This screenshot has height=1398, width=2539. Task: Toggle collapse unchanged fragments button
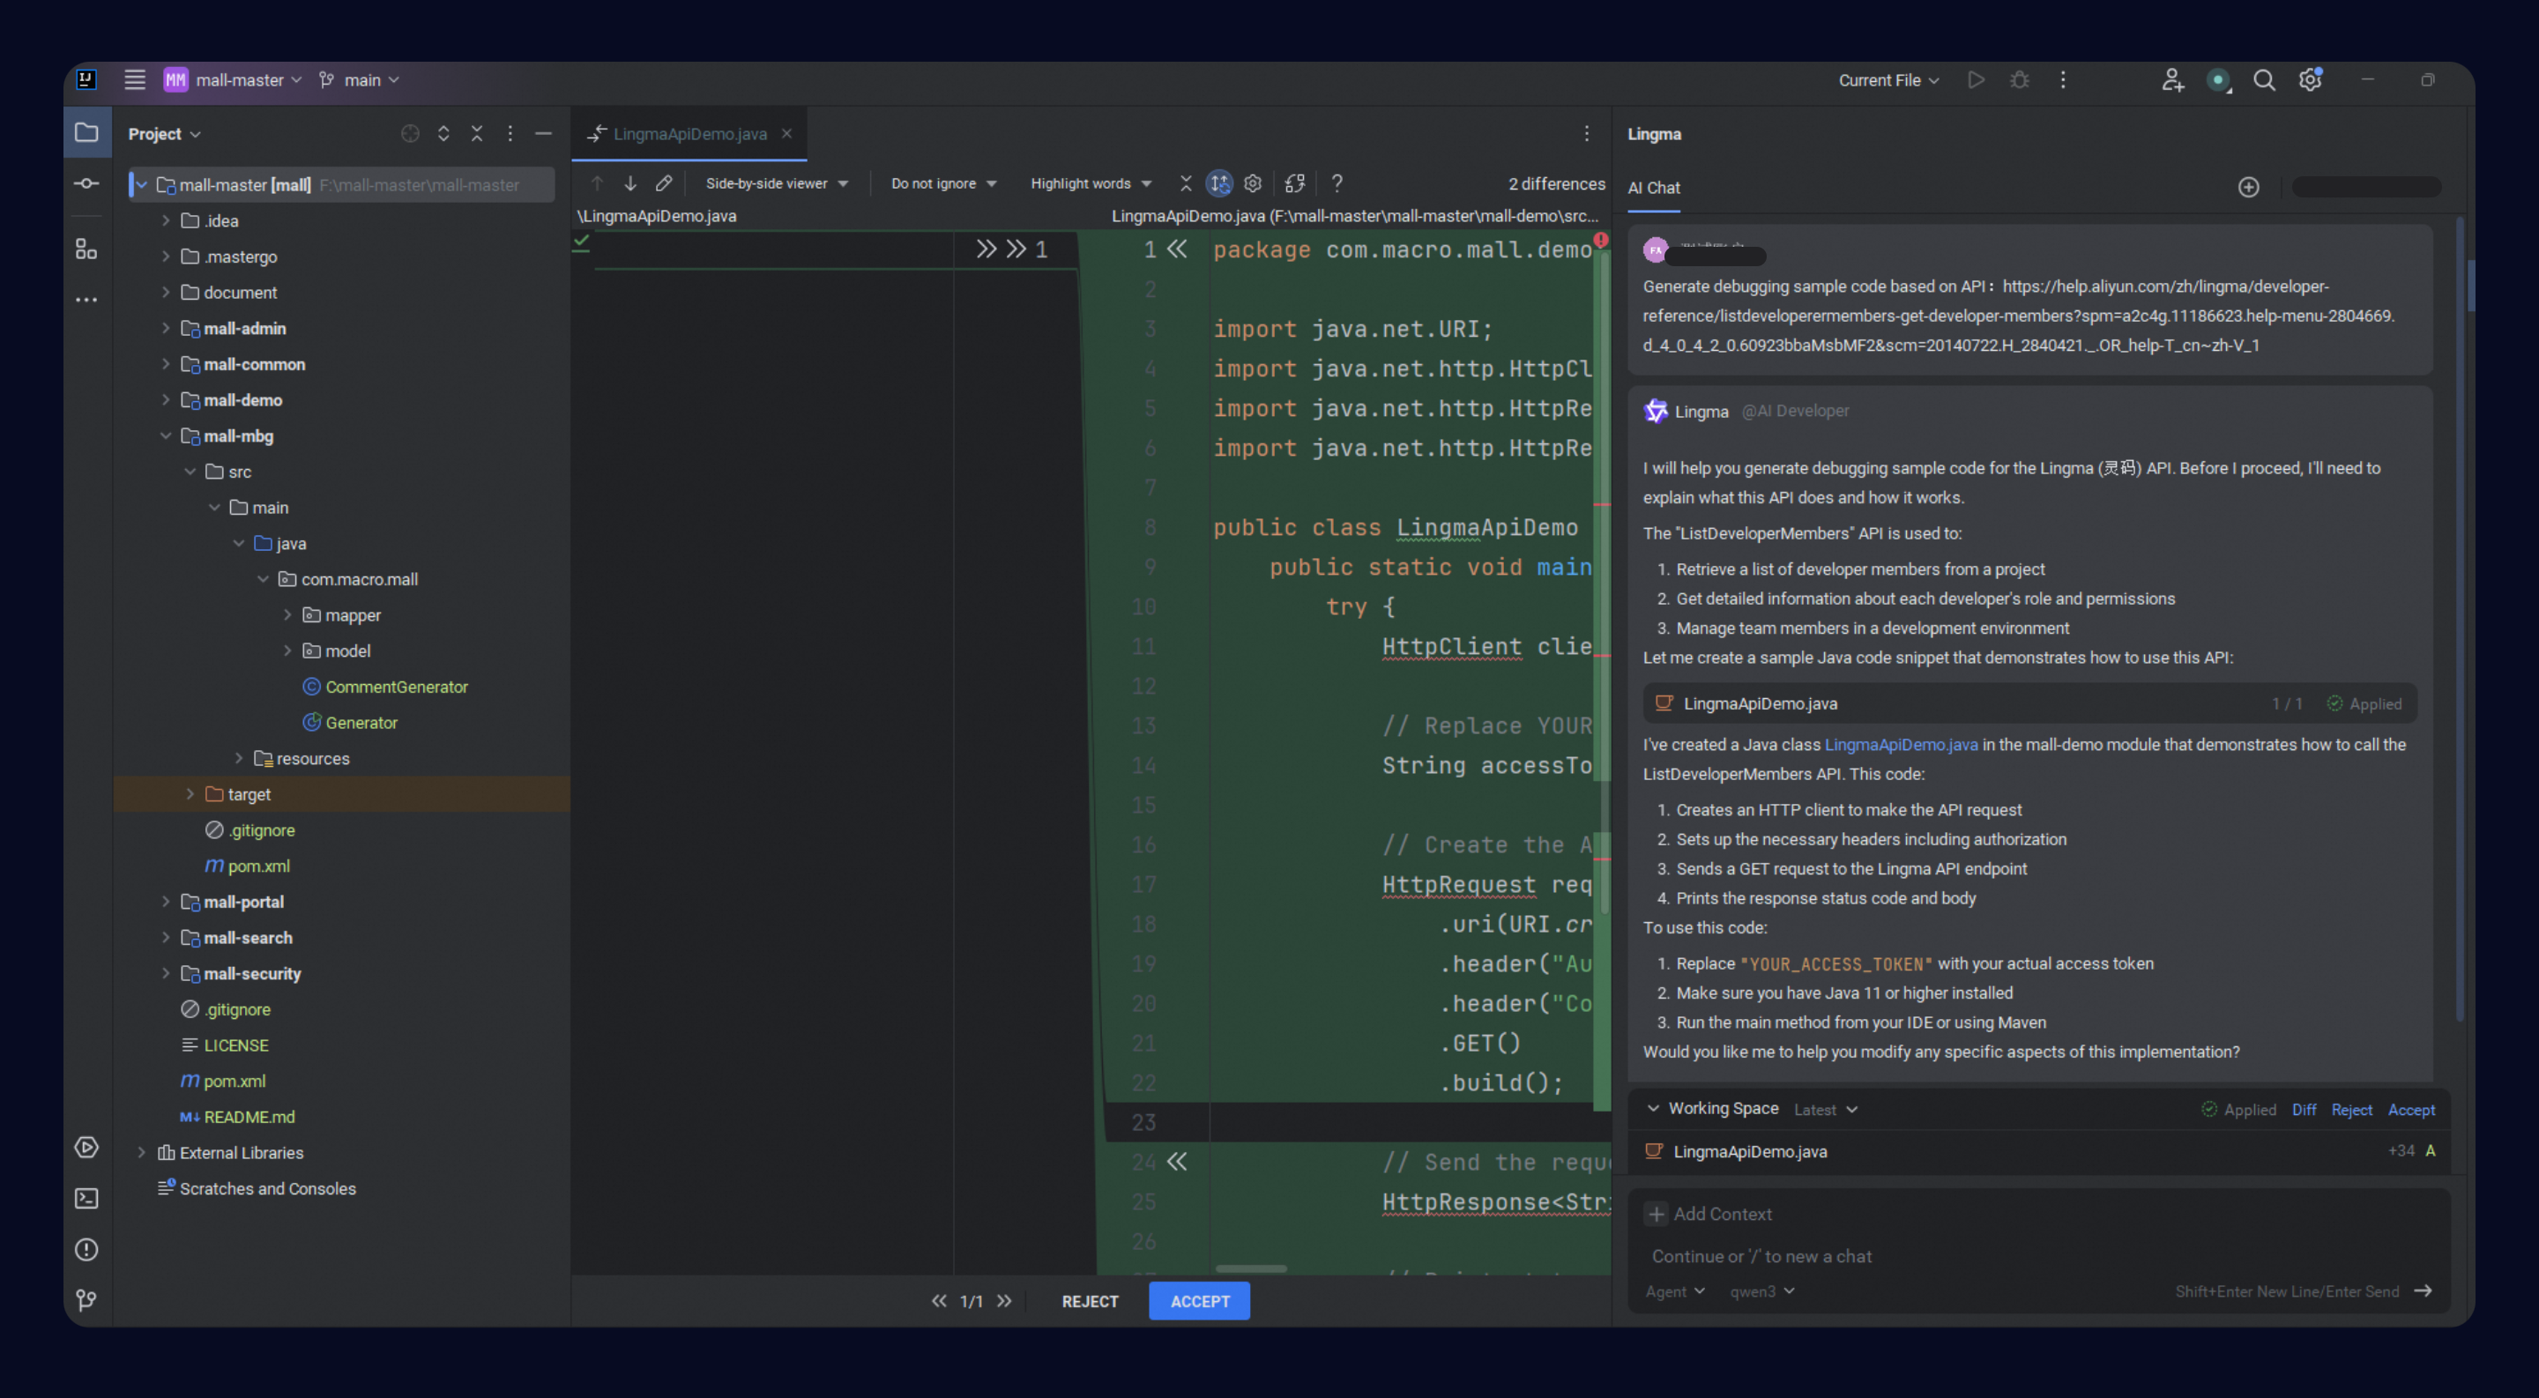click(x=1186, y=183)
